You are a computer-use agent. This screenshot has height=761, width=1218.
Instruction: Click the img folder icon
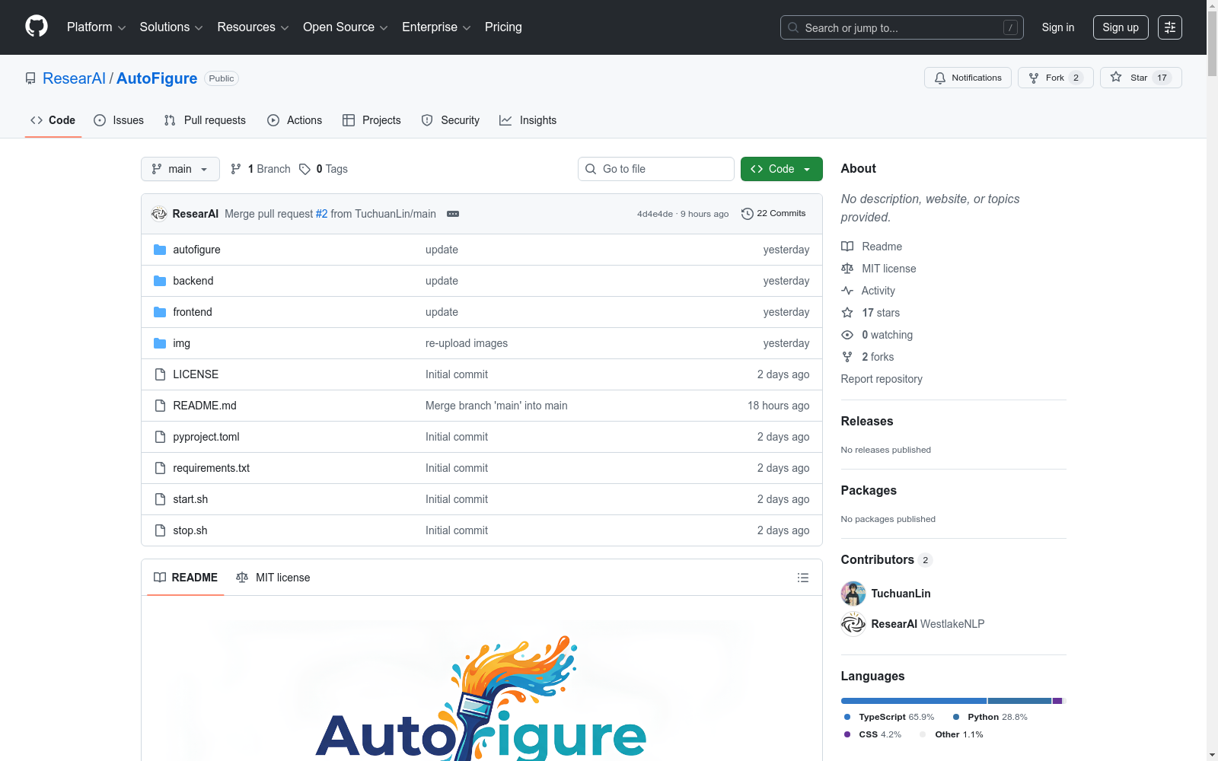coord(160,343)
